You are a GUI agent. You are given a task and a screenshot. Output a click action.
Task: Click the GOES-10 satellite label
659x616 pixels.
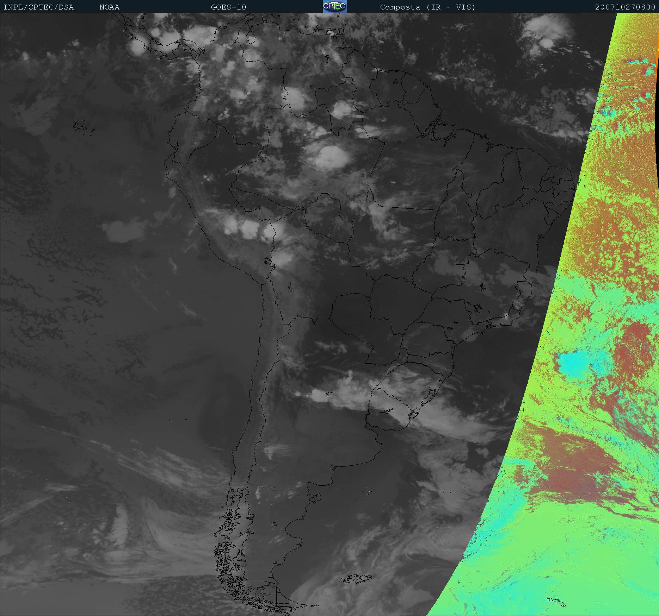(x=228, y=7)
